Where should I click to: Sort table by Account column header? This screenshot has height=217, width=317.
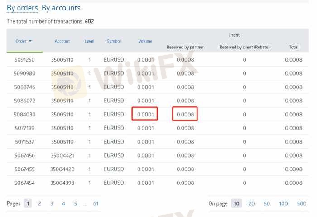coord(62,41)
